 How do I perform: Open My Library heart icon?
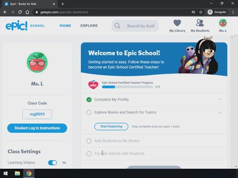(x=177, y=23)
